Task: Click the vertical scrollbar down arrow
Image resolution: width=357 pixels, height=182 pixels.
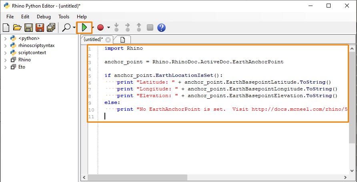Action: (352, 171)
